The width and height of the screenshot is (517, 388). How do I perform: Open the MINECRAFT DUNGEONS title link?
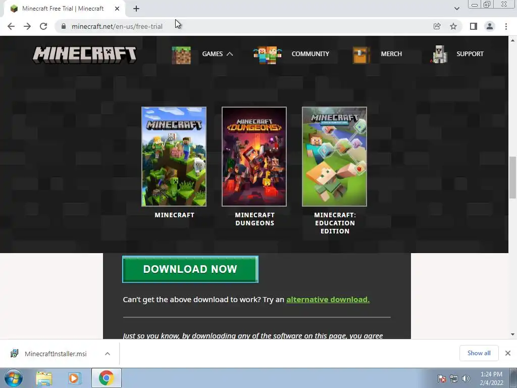coord(254,219)
